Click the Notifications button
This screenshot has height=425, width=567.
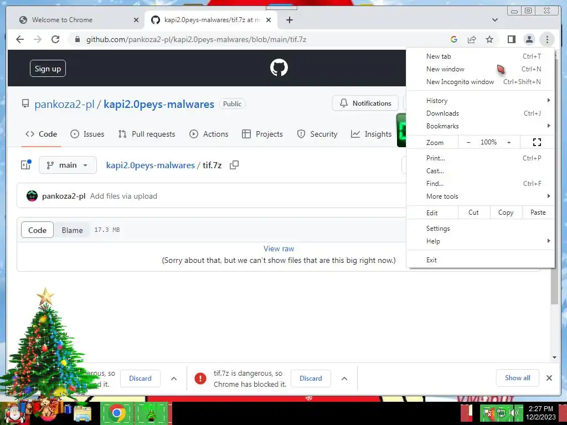(x=365, y=103)
